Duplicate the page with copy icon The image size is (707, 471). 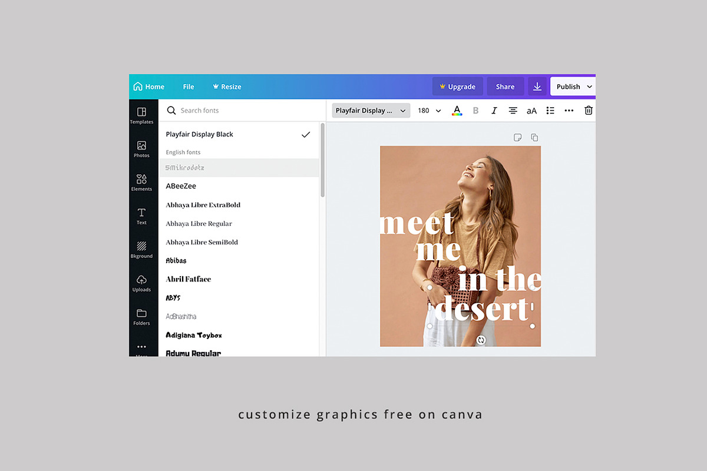pos(534,138)
